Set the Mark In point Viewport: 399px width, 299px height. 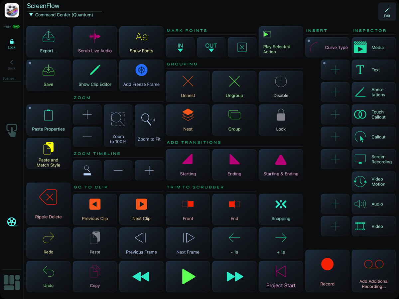(x=180, y=47)
